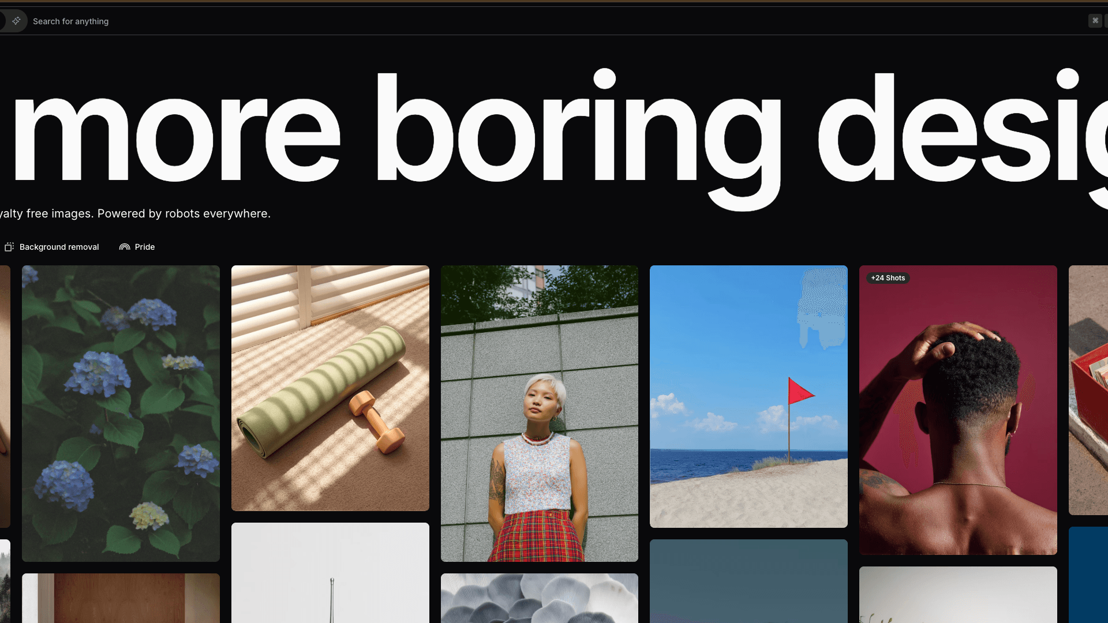Click the AI sparkle search icon

pyautogui.click(x=16, y=21)
